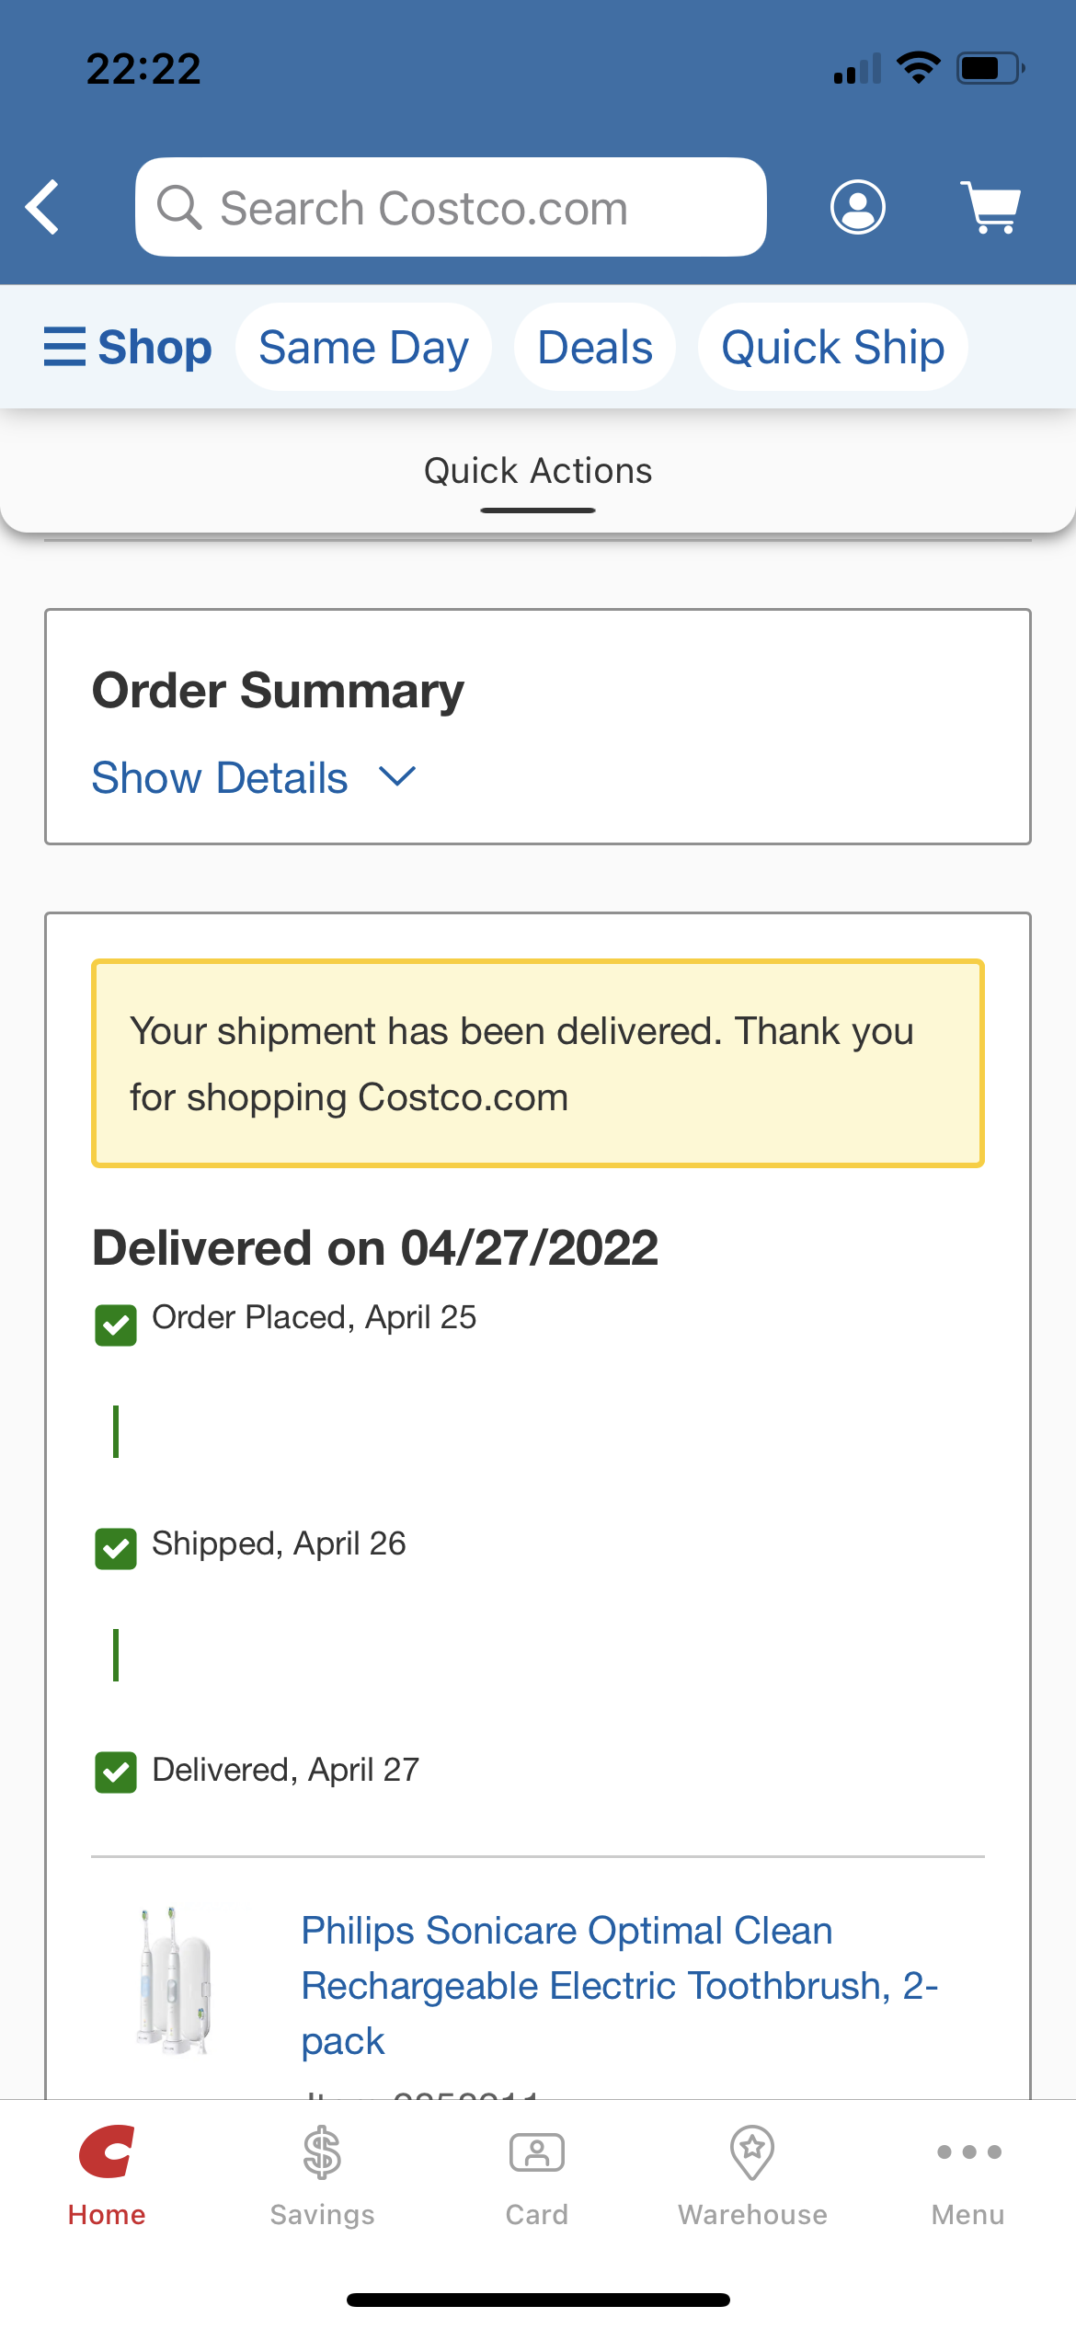Tap the Quick Ship button

click(832, 348)
